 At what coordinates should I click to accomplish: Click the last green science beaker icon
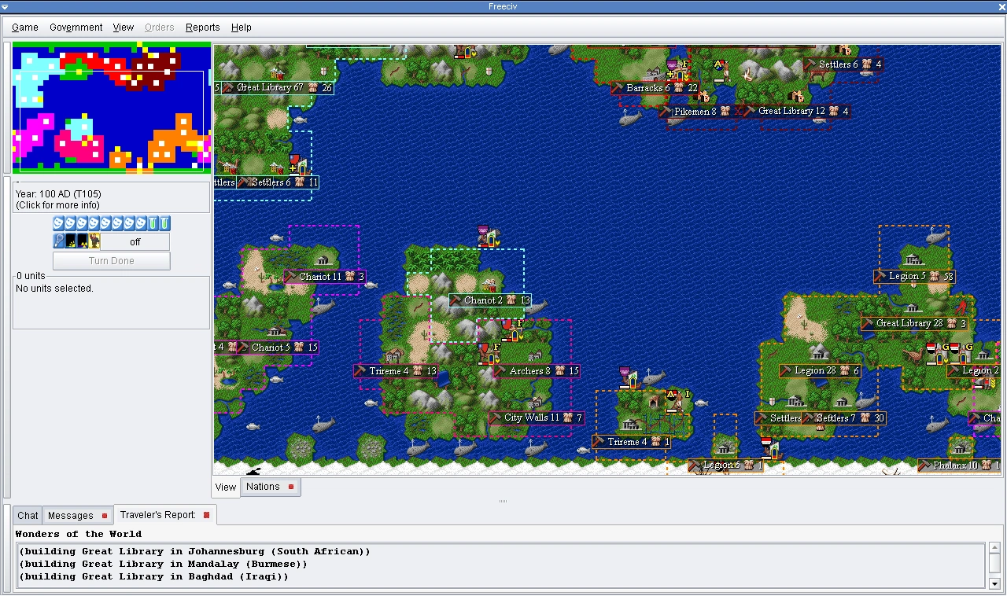[164, 223]
